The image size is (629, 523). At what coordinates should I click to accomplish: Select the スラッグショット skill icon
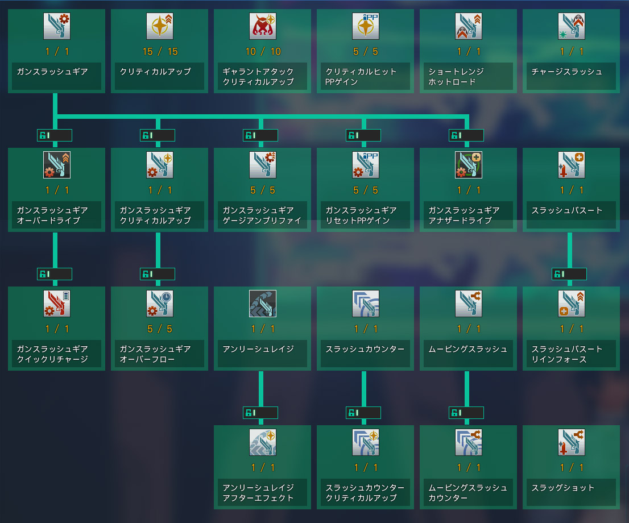pos(572,442)
